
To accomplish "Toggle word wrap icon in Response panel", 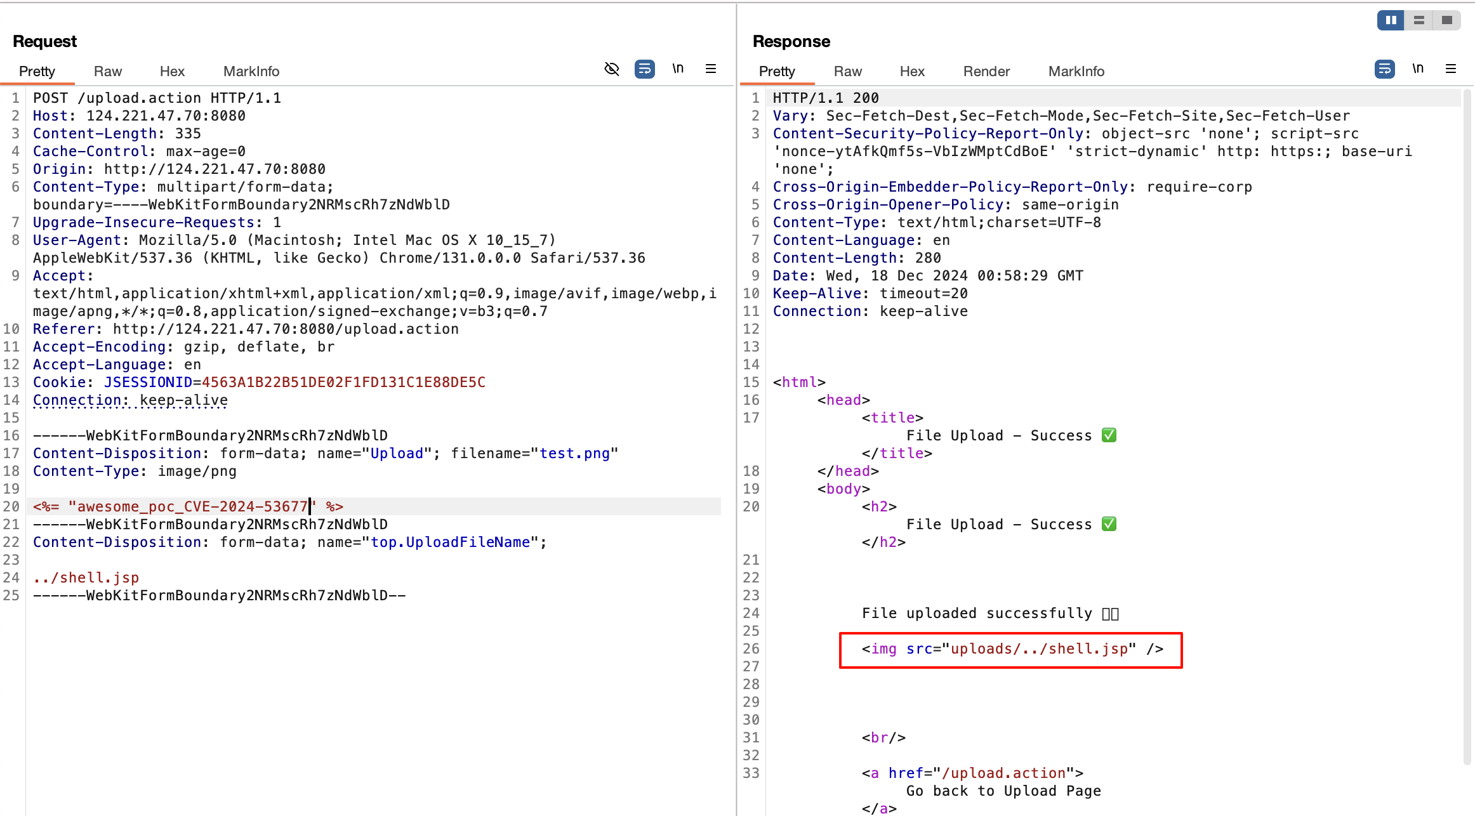I will (1384, 69).
